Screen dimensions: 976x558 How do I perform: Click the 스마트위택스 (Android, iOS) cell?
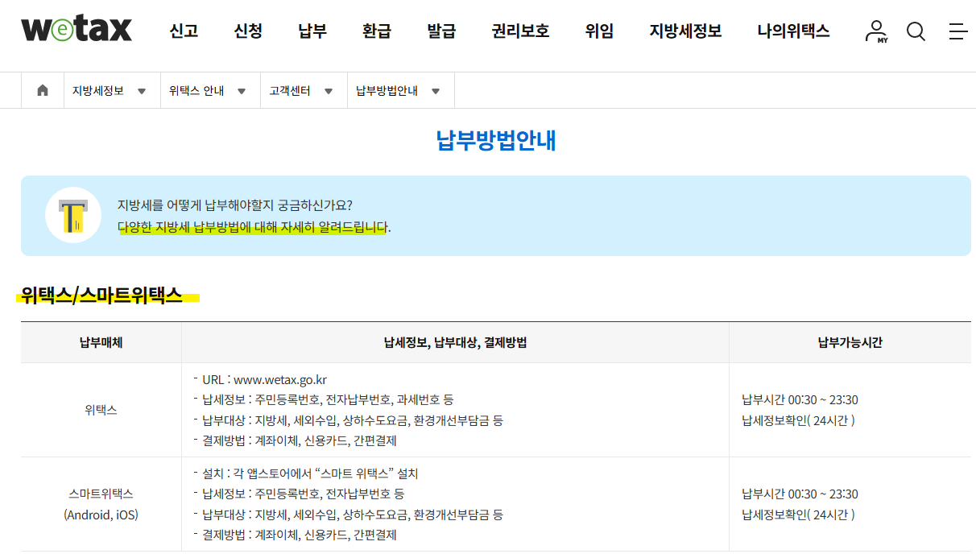(101, 504)
